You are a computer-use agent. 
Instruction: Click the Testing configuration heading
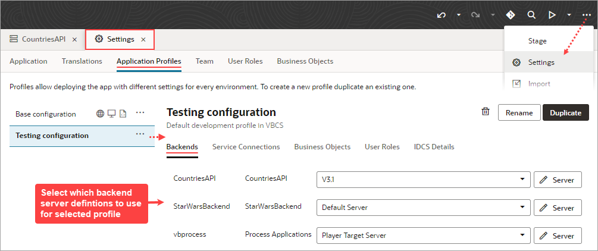tap(221, 112)
